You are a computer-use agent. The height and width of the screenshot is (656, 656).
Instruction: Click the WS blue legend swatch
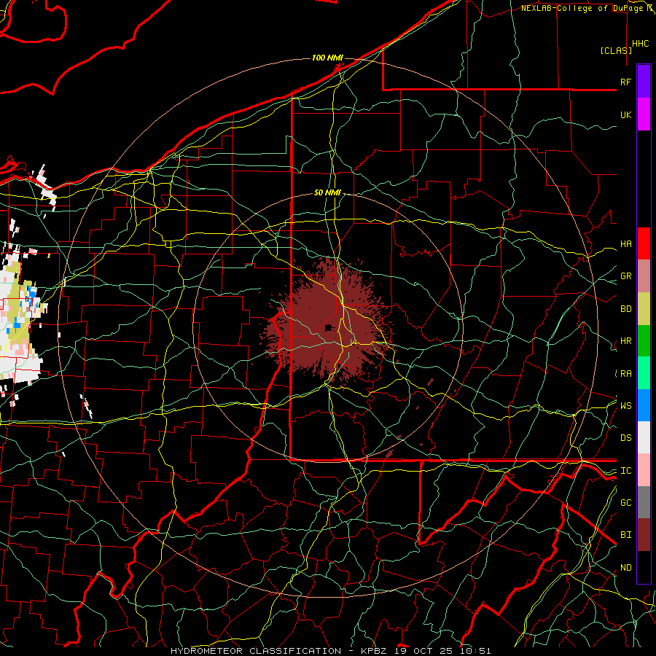pyautogui.click(x=644, y=405)
